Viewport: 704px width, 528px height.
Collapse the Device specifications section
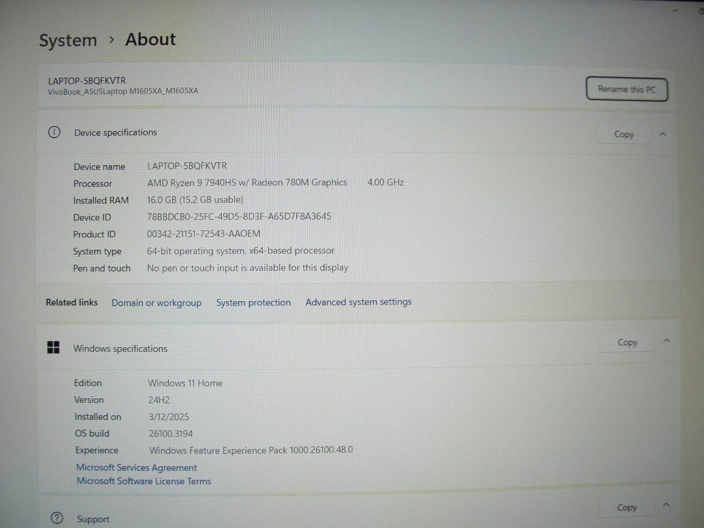(x=663, y=134)
